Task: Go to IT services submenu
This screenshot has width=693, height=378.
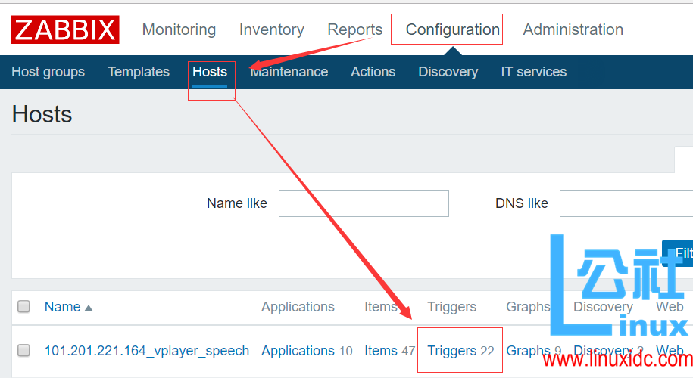Action: (534, 72)
